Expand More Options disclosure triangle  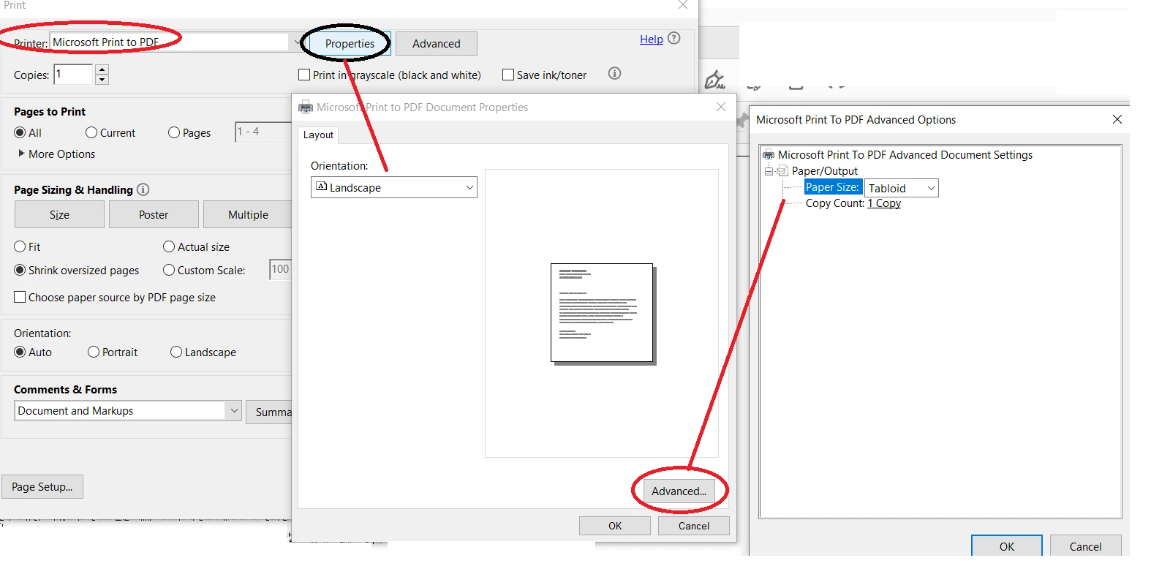point(21,154)
